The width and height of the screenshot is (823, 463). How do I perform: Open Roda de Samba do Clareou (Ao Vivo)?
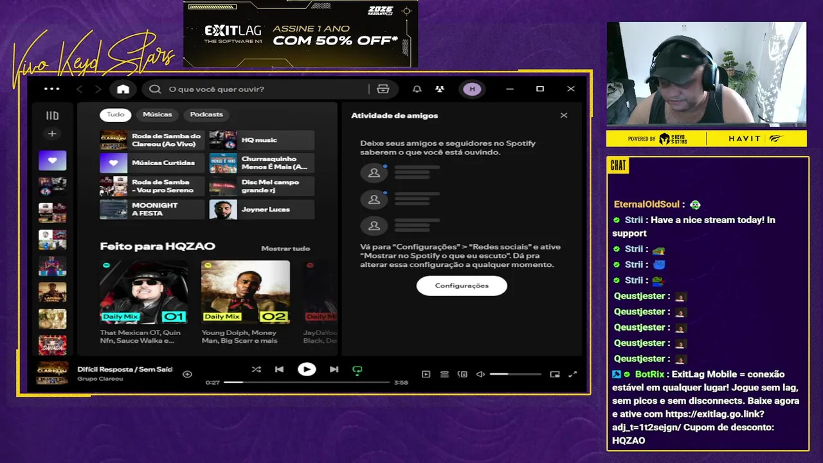point(152,140)
